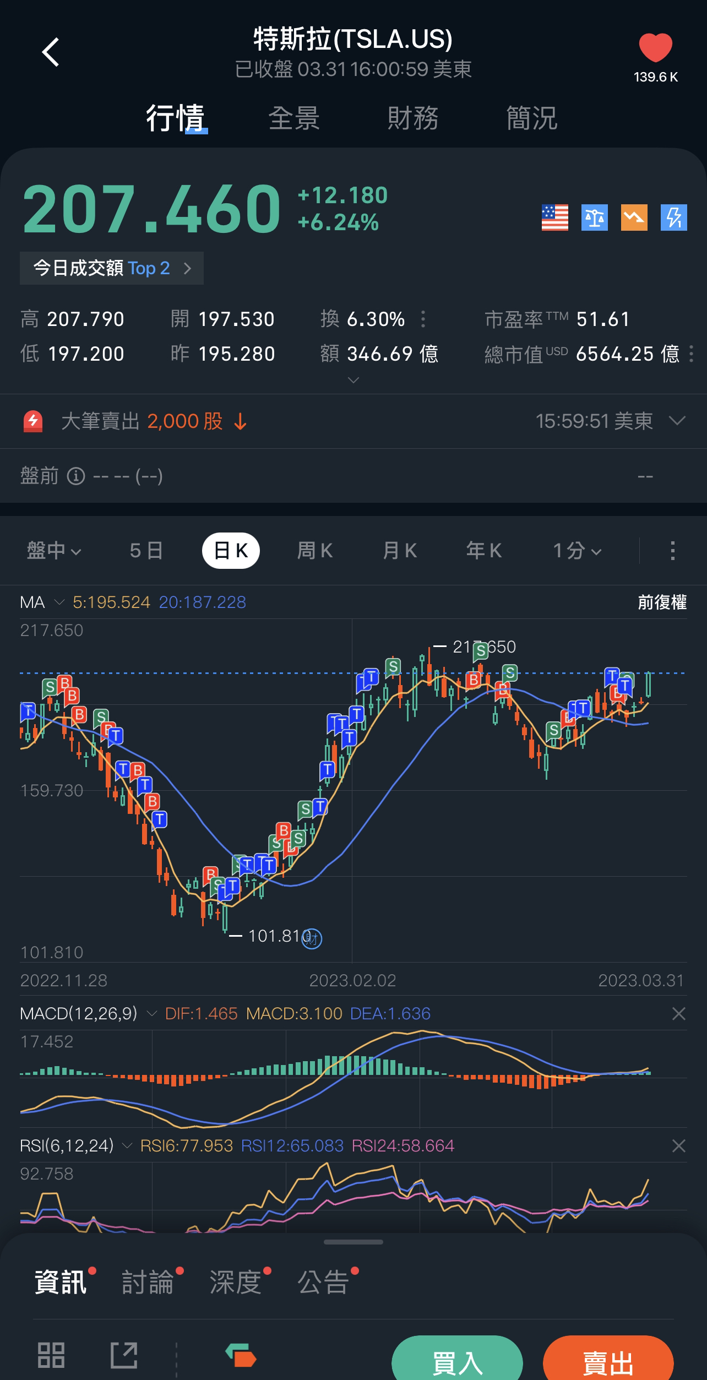The width and height of the screenshot is (707, 1380).
Task: Tap the orange downward trend icon
Action: point(634,217)
